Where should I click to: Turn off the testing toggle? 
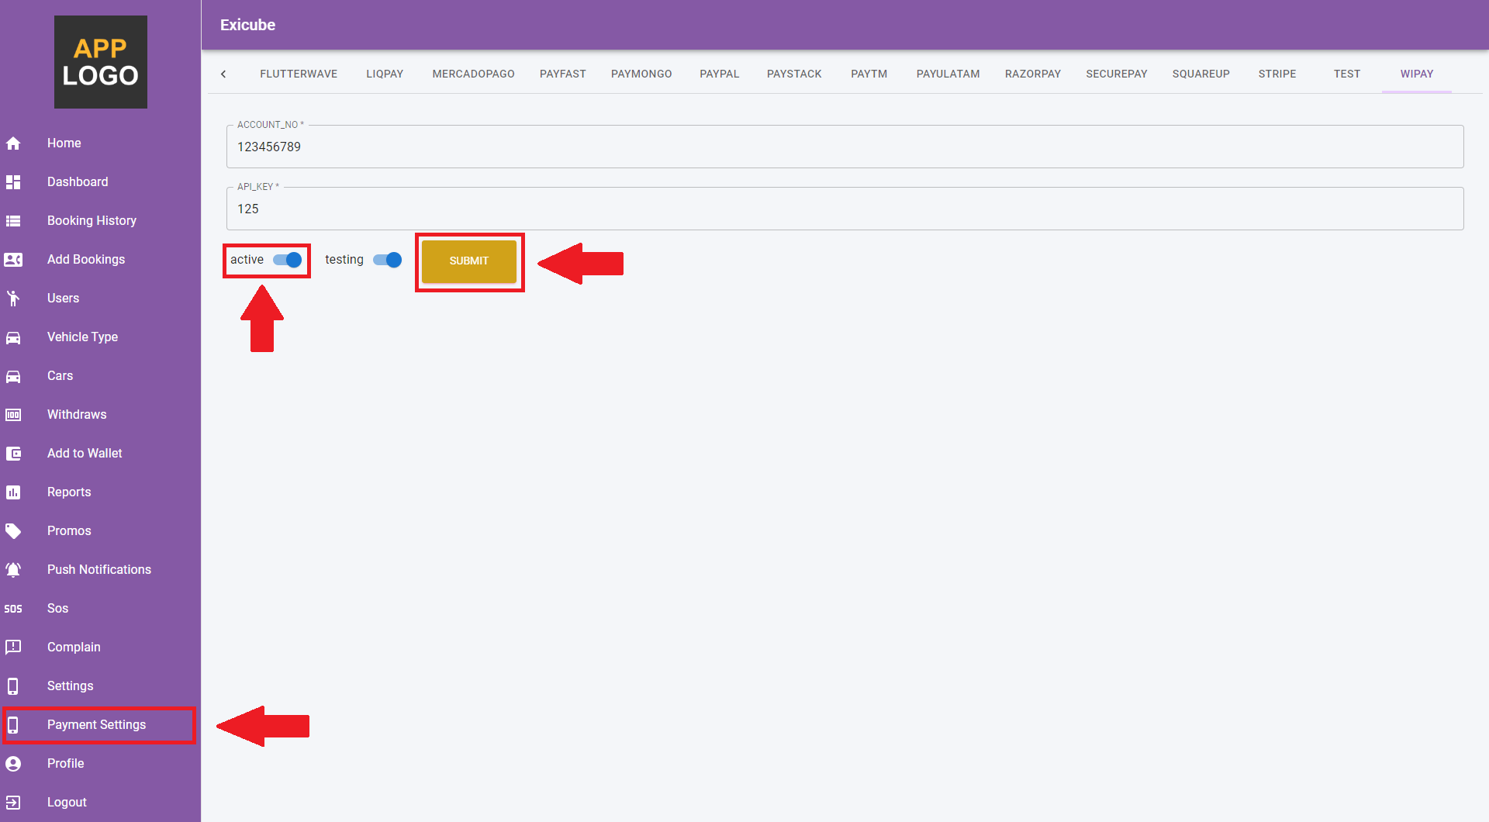[386, 261]
